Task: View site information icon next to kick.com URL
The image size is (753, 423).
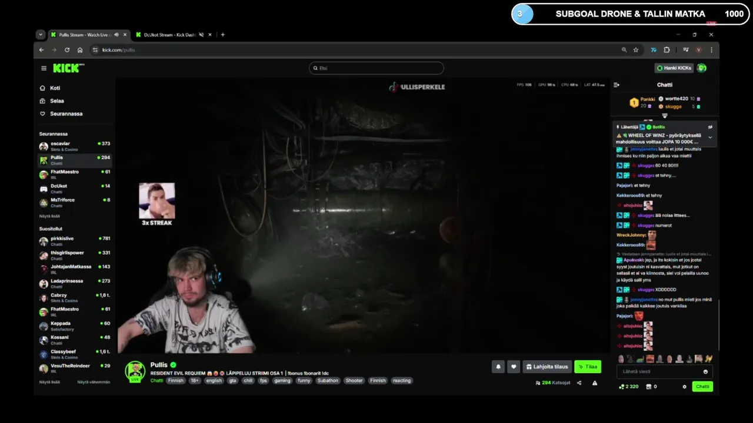Action: coord(95,50)
